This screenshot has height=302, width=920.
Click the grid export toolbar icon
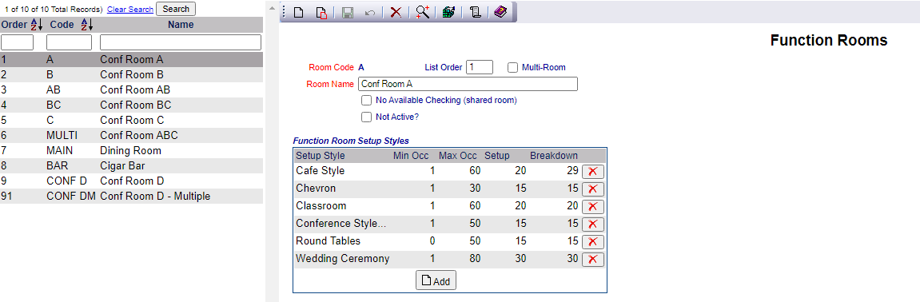(449, 12)
